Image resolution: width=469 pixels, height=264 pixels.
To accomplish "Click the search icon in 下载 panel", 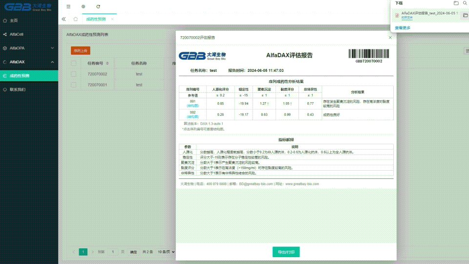I will pyautogui.click(x=465, y=3).
